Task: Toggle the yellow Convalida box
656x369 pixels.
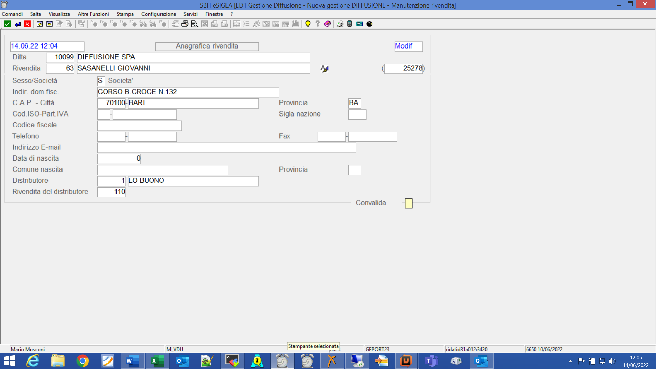Action: (x=409, y=203)
